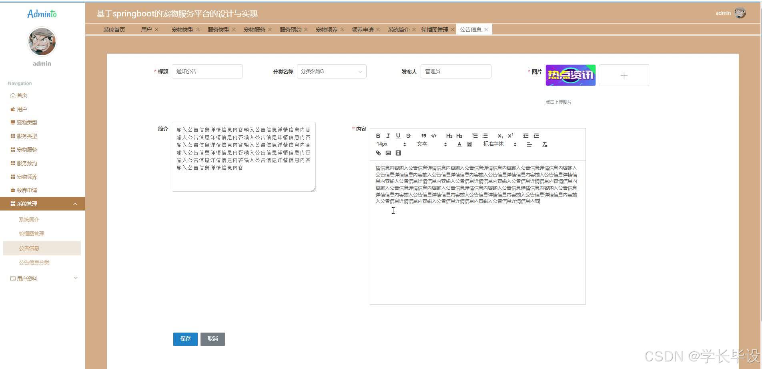Open the 文本 paragraph style dropdown
This screenshot has height=369, width=762.
pos(431,144)
